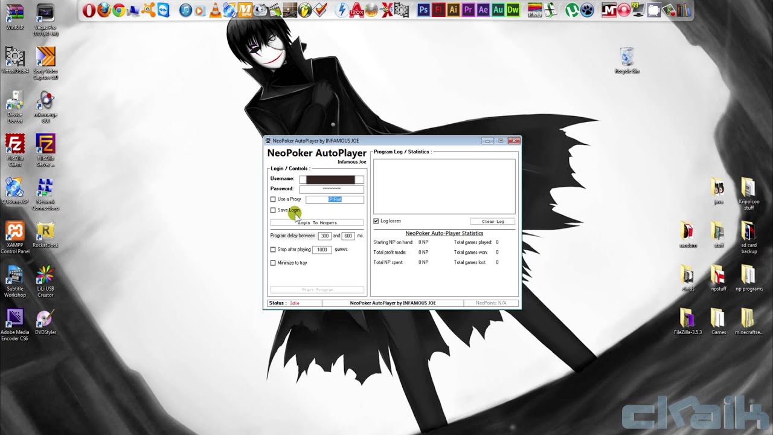Screen dimensions: 773x435
Task: Close the NeoPoker AutoPlayer window
Action: click(x=513, y=141)
